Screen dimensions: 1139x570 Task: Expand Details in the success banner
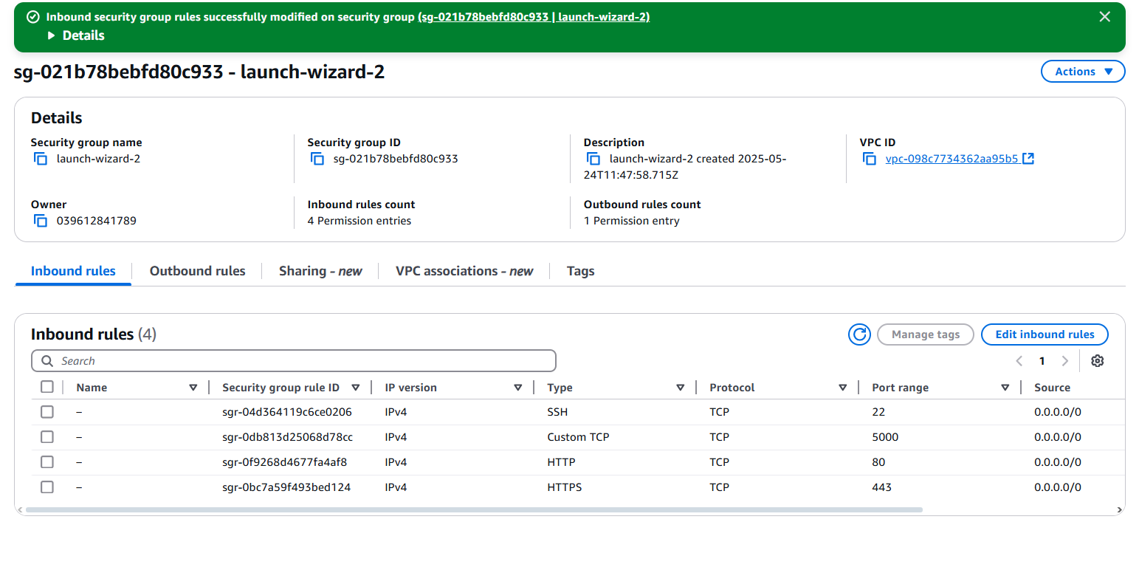click(x=76, y=35)
